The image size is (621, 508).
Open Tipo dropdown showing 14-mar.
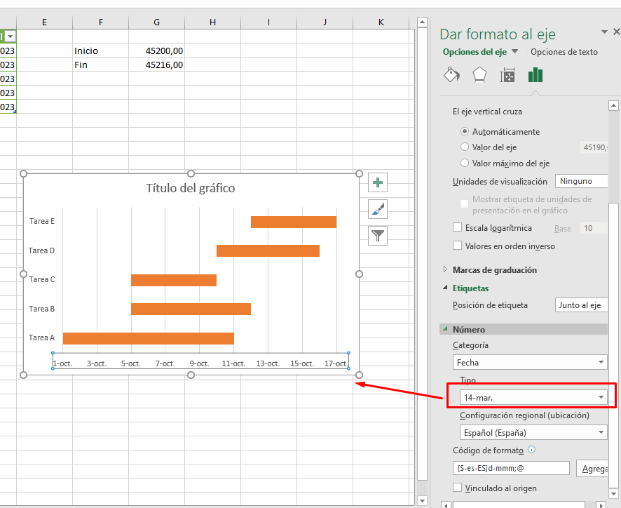coord(533,397)
